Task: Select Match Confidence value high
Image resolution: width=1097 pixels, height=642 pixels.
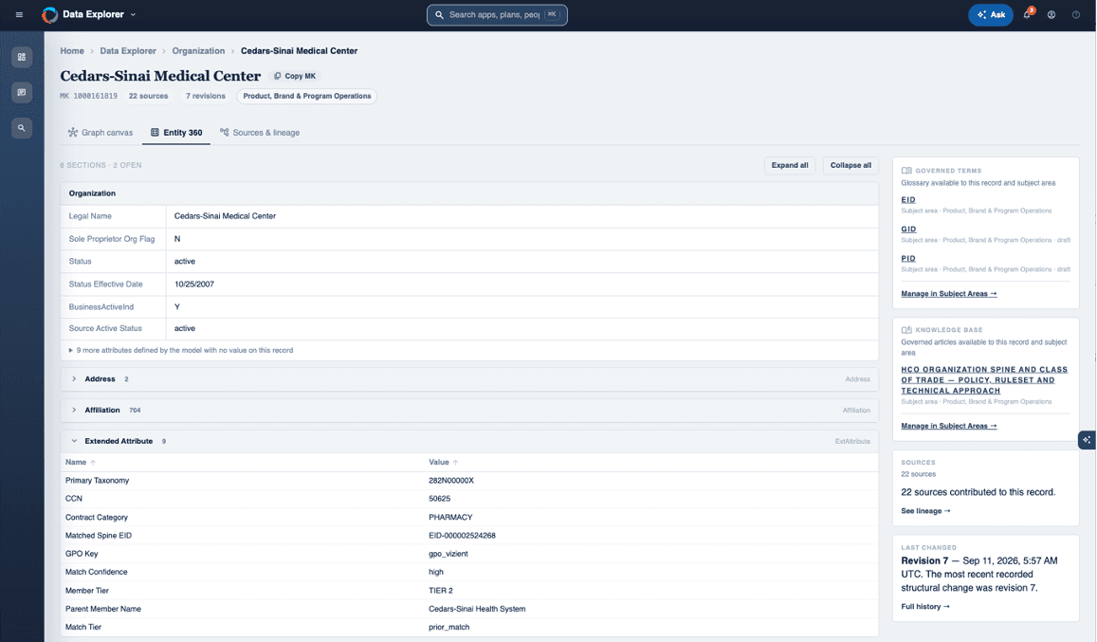Action: click(x=436, y=572)
